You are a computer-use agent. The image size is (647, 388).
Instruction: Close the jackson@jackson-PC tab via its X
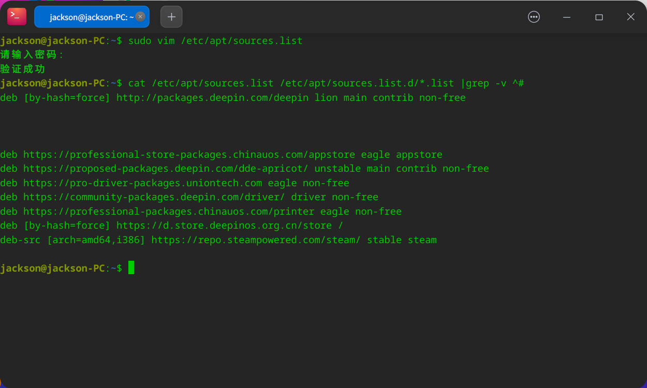140,16
